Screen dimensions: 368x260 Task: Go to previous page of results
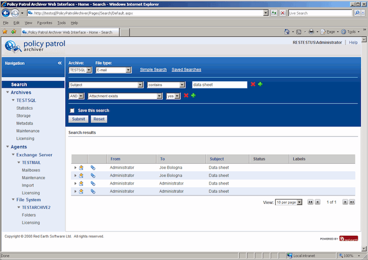point(317,202)
